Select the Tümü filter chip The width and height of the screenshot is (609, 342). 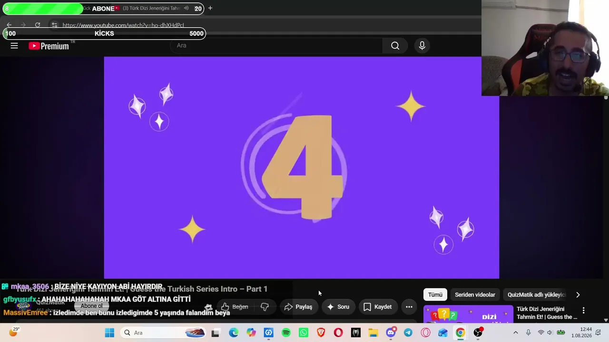pyautogui.click(x=435, y=294)
